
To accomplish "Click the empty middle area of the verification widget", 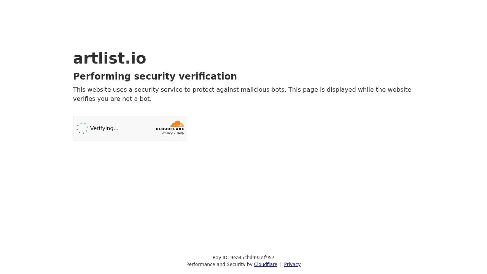I will coord(137,128).
